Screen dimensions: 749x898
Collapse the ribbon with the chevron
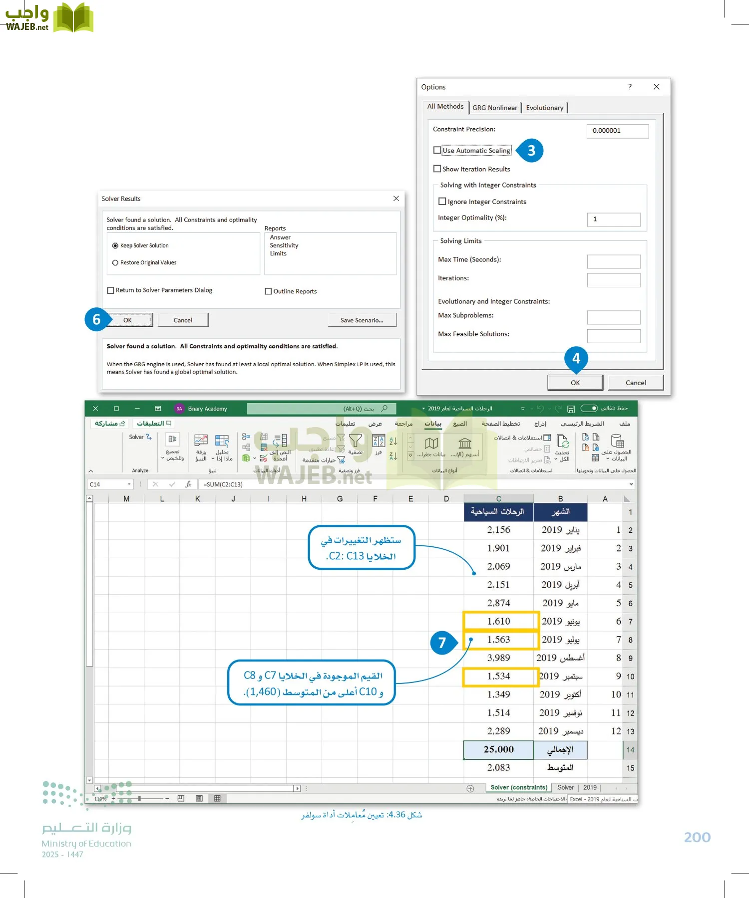point(91,471)
